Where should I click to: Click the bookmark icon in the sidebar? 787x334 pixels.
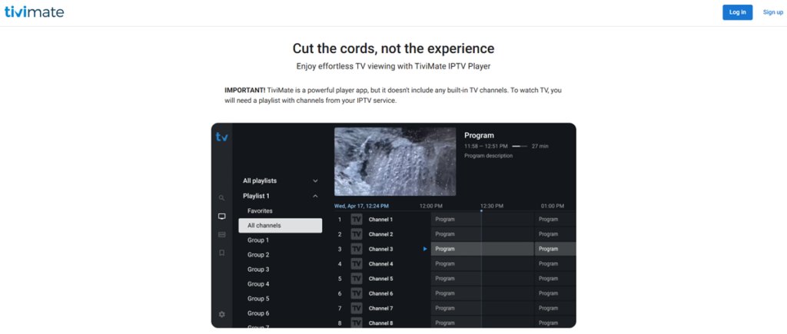coord(222,253)
